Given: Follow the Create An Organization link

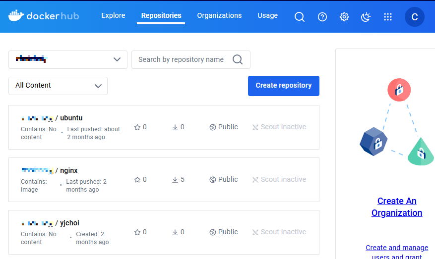Looking at the screenshot, I should tap(397, 207).
